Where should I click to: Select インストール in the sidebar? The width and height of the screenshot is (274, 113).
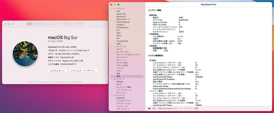click(122, 106)
